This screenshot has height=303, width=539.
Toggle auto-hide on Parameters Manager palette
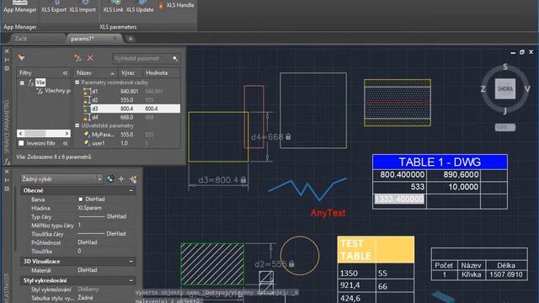[7, 60]
